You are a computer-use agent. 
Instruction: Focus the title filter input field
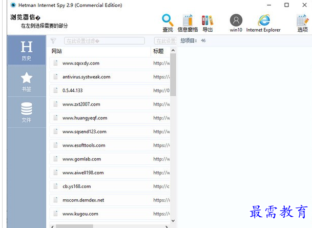[165, 41]
